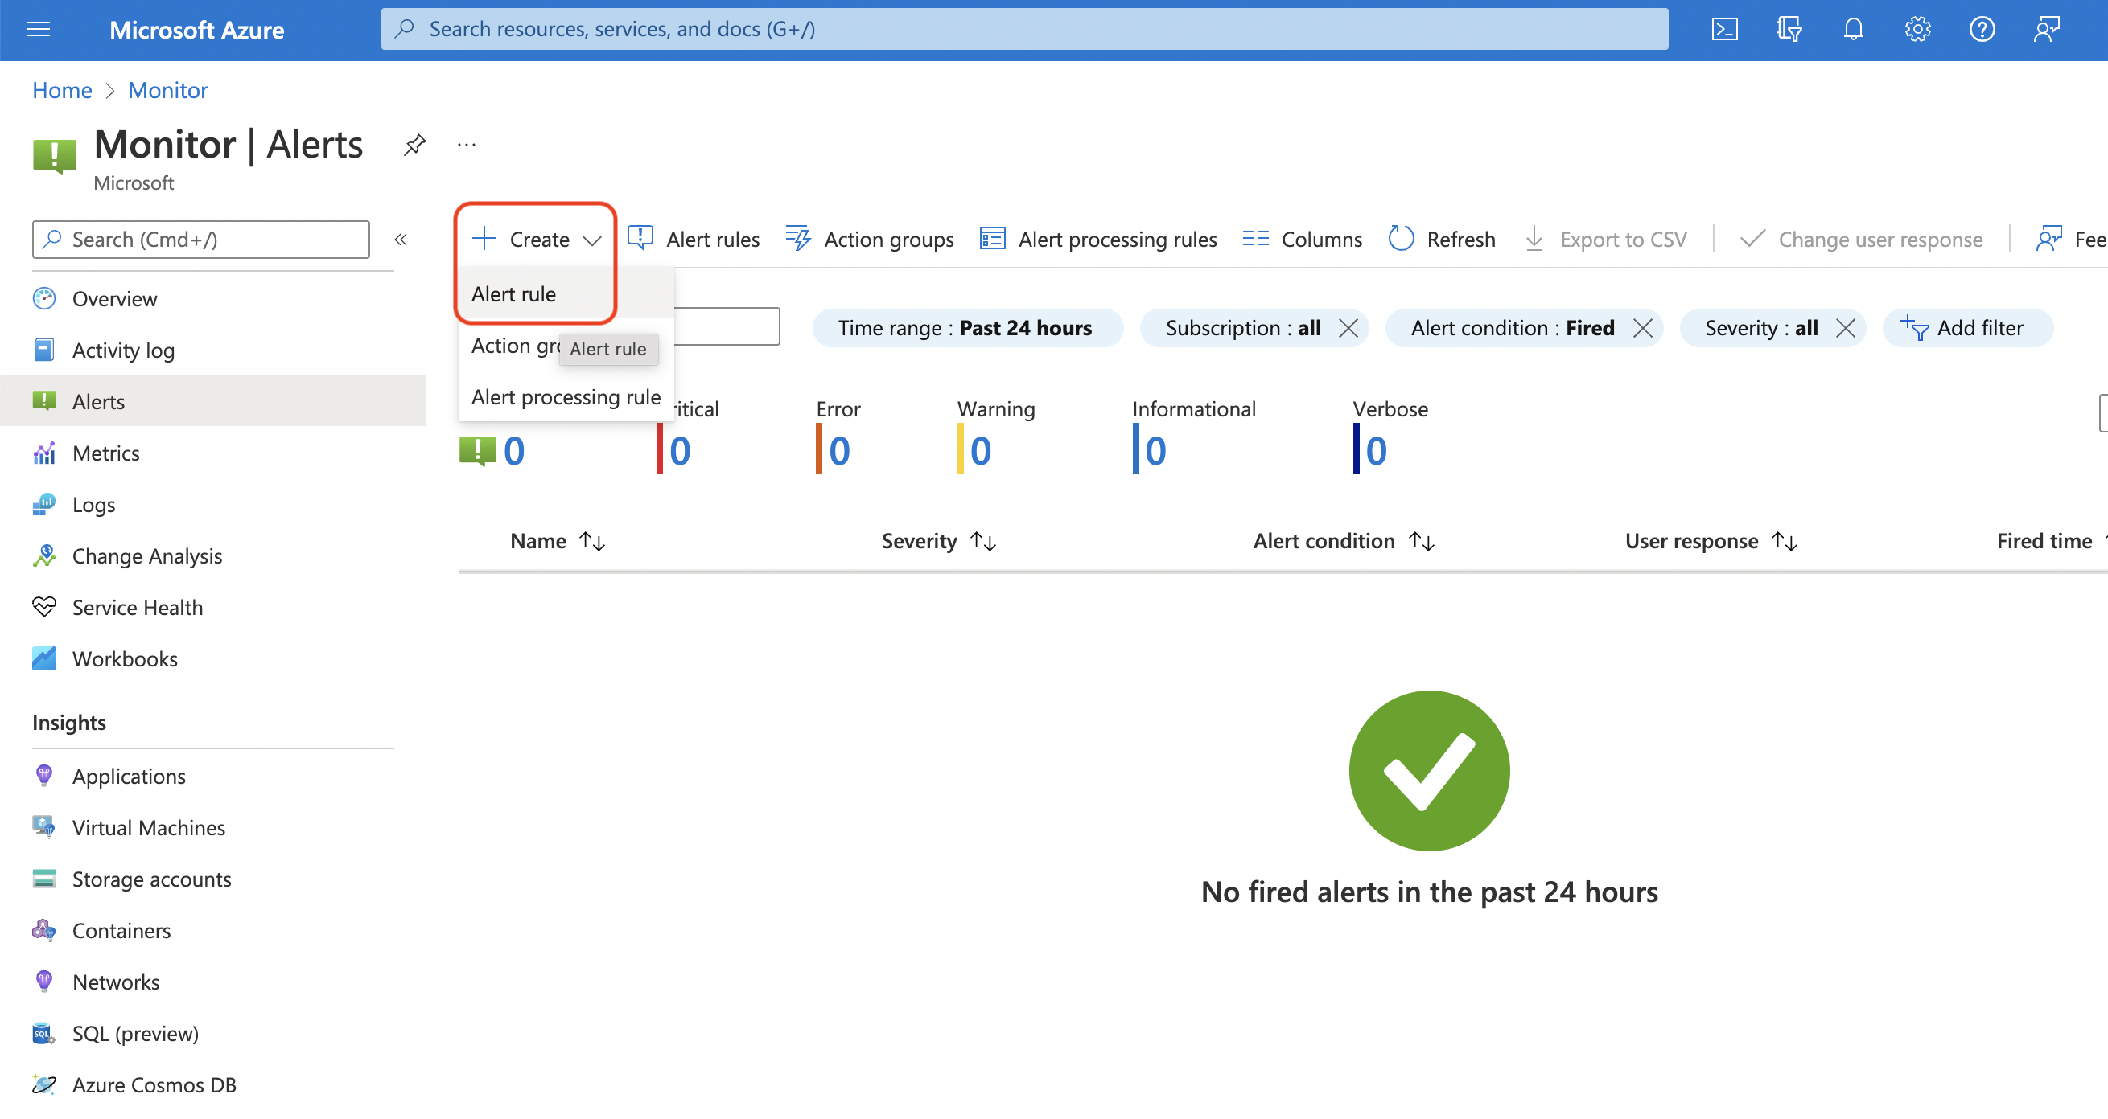Pin the Monitor Alerts page

click(x=415, y=145)
